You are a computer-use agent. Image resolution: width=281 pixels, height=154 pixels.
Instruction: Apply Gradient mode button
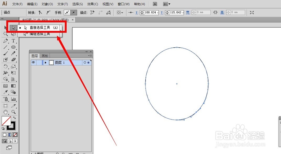[10, 135]
